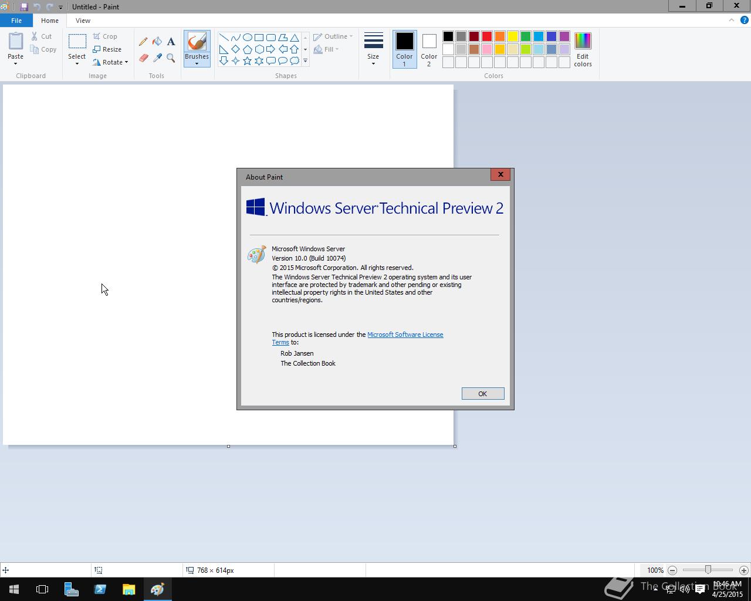Choose the Five-point star shape
751x601 pixels.
click(247, 61)
